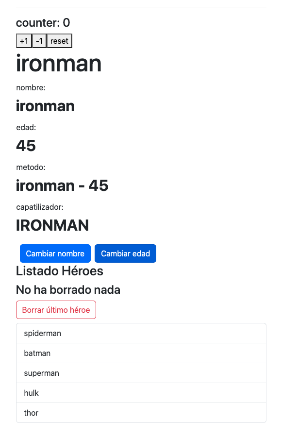The width and height of the screenshot is (281, 438).
Task: Click the Cambiar nombre button
Action: click(x=55, y=253)
